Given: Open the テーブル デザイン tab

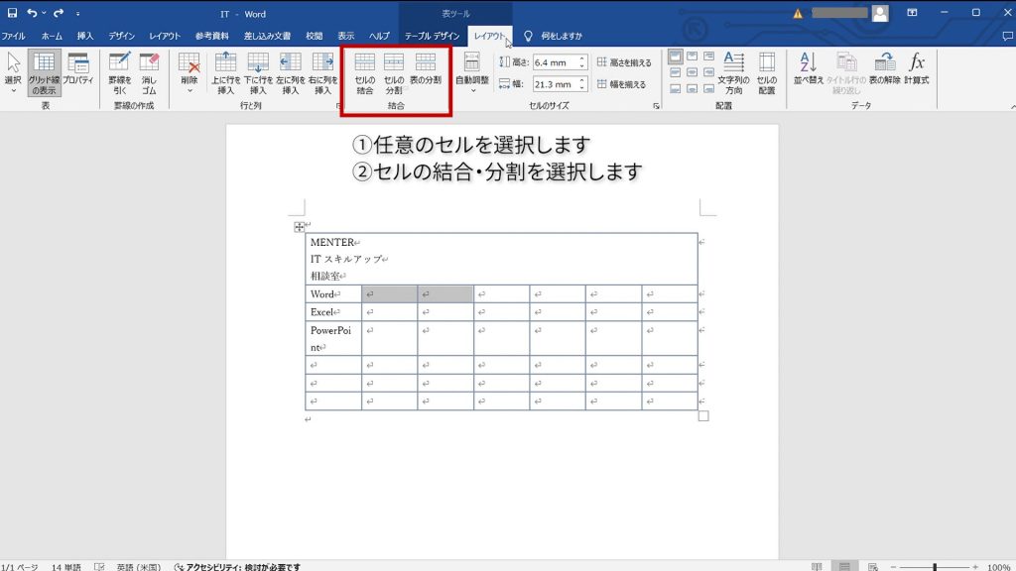Looking at the screenshot, I should tap(432, 36).
